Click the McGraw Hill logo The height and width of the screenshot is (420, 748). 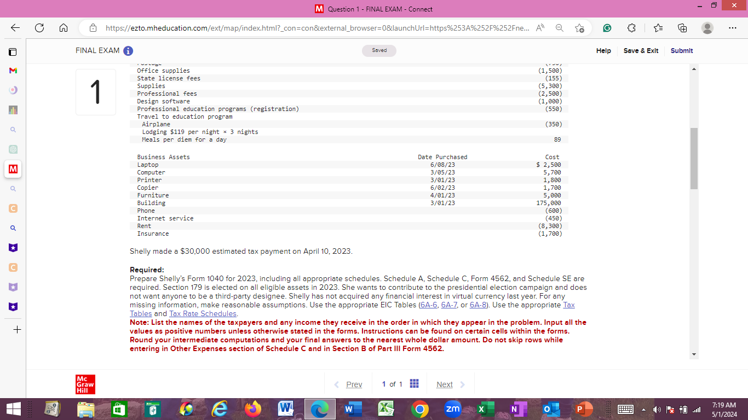coord(86,384)
